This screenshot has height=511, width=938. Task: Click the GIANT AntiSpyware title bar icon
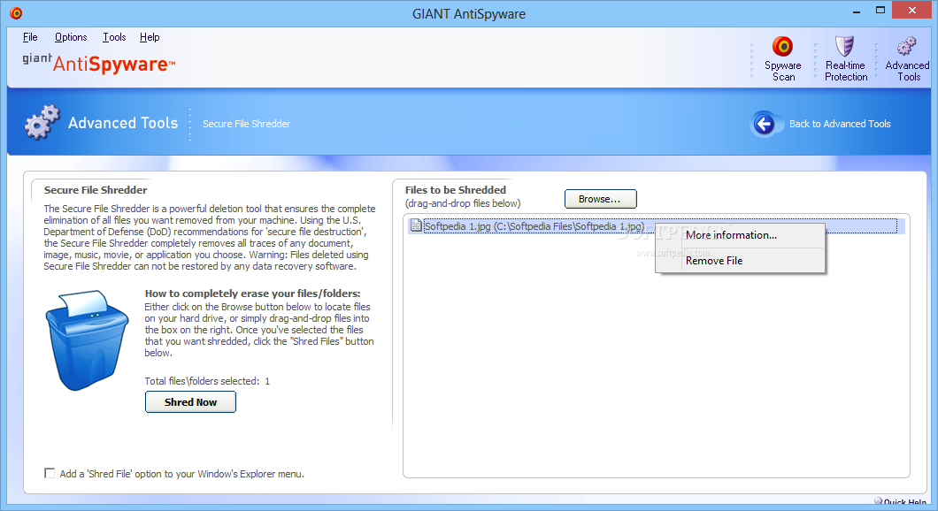click(x=16, y=12)
